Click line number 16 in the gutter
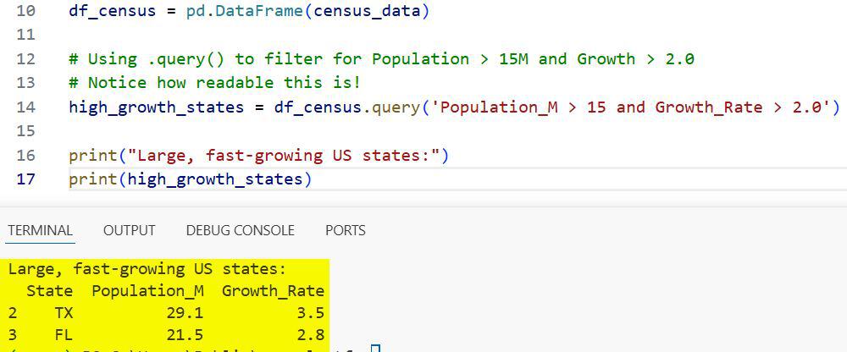The image size is (847, 352). 25,156
